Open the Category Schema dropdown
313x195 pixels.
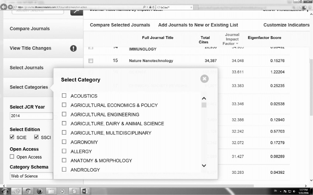[31, 176]
